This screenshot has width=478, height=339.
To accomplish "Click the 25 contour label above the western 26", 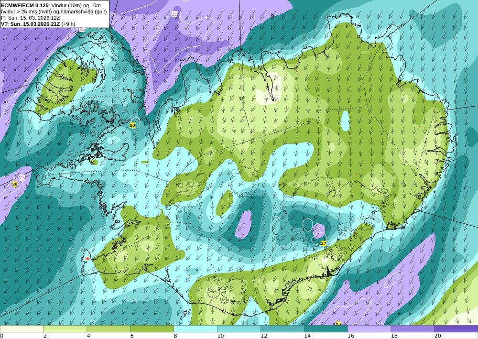I will click(x=22, y=177).
